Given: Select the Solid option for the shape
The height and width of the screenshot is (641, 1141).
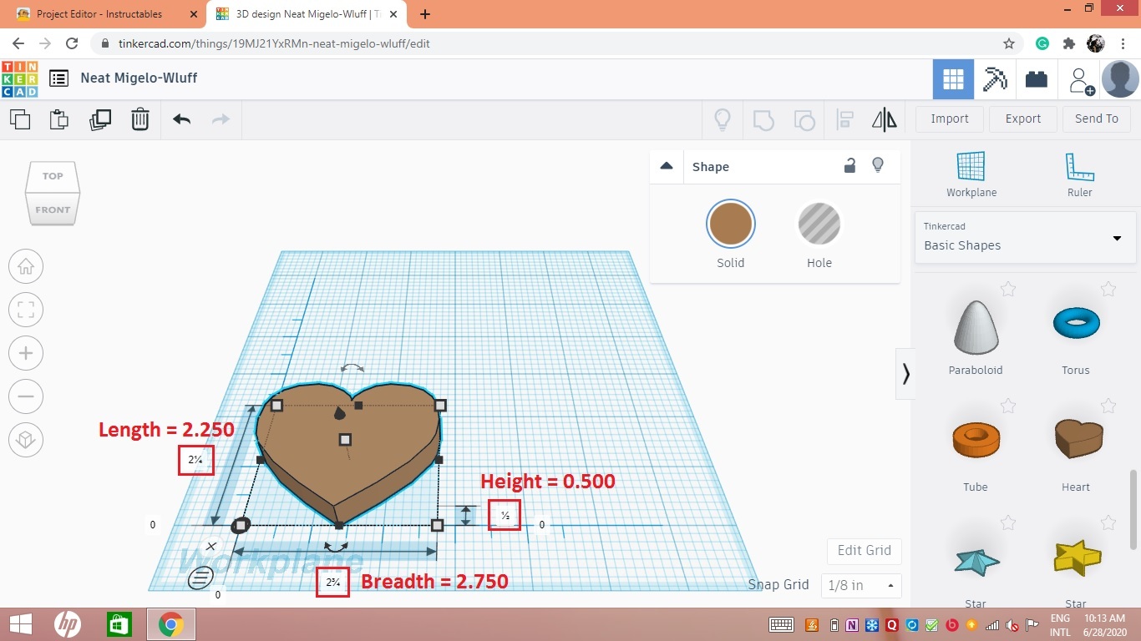Looking at the screenshot, I should point(730,223).
